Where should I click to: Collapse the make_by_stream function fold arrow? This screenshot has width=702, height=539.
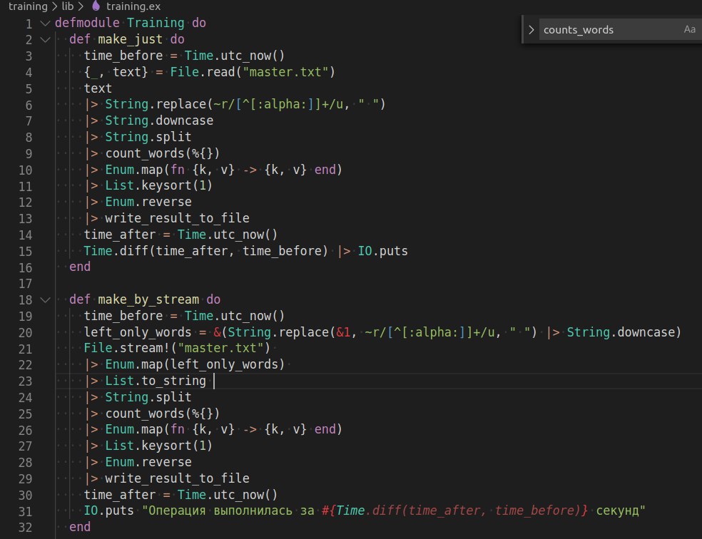coord(45,300)
